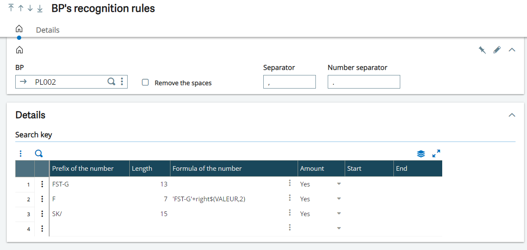Screen dimensions: 527x250
Task: Open row 4 actions menu dots
Action: pos(42,229)
